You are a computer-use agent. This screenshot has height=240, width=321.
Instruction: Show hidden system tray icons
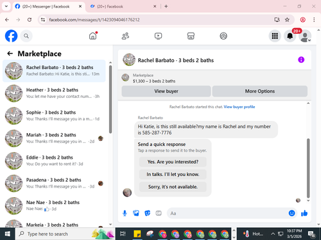[x=273, y=234]
